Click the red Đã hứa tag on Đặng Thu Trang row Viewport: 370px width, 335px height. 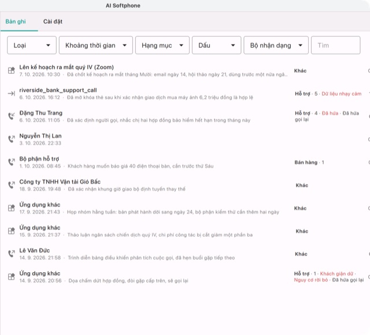(x=330, y=113)
